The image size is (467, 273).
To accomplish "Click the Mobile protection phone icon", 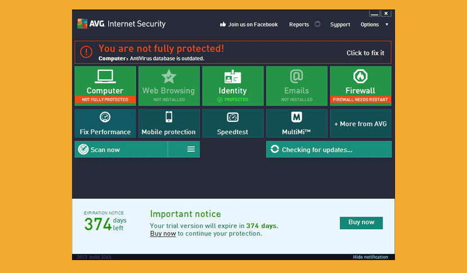I will coord(169,117).
